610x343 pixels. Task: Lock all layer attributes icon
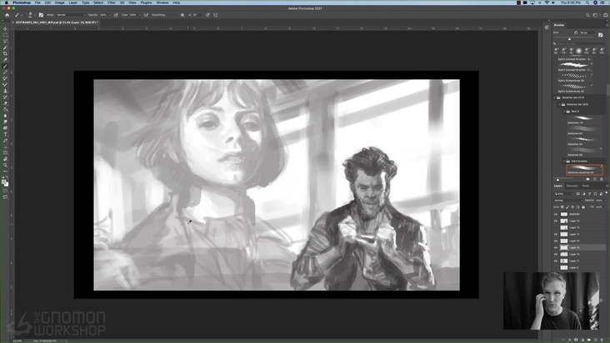[x=583, y=207]
